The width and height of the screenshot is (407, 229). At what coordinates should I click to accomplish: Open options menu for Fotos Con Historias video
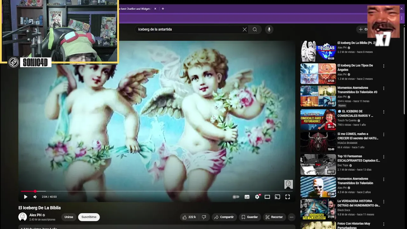(x=383, y=224)
